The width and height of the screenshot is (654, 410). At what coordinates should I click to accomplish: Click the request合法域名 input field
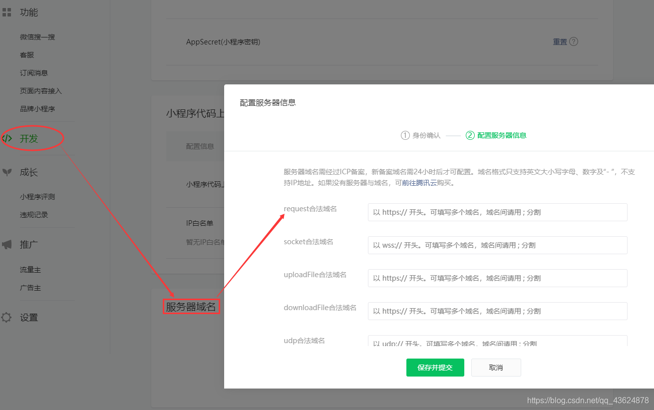[497, 212]
